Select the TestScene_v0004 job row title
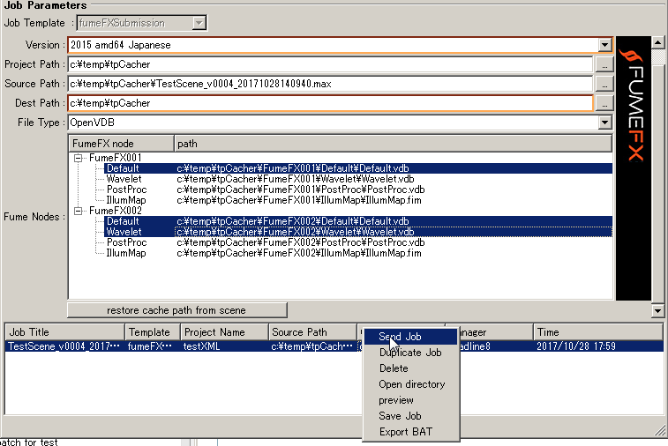The image size is (668, 446). pyautogui.click(x=64, y=346)
